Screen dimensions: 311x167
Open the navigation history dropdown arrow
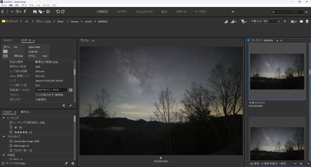(x=12, y=12)
